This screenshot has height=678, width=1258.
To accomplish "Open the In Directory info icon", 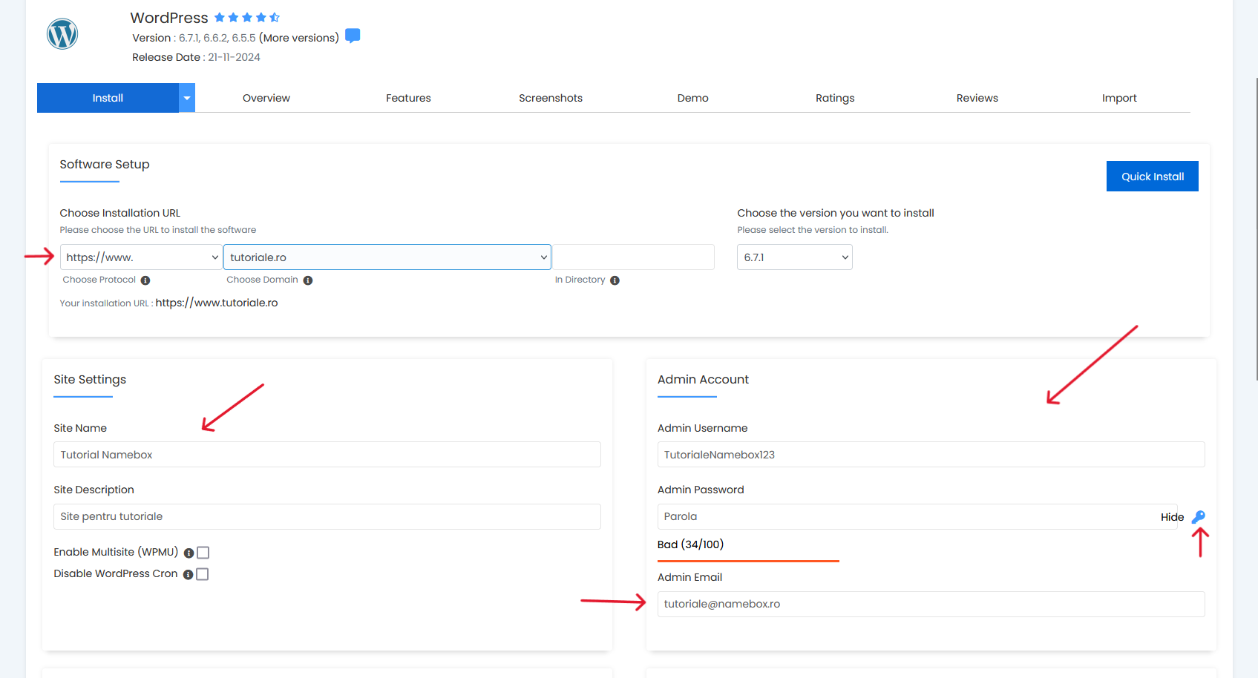I will click(x=615, y=280).
